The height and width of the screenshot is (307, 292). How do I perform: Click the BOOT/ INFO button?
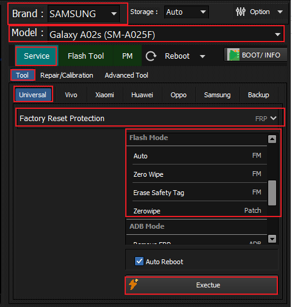click(x=255, y=55)
